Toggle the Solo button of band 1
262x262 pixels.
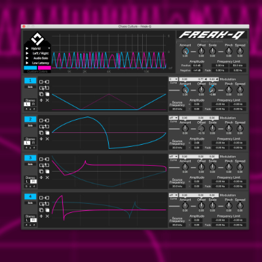click(x=30, y=87)
